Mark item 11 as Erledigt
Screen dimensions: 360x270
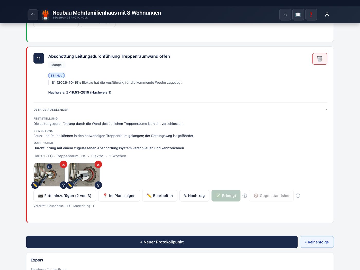226,196
